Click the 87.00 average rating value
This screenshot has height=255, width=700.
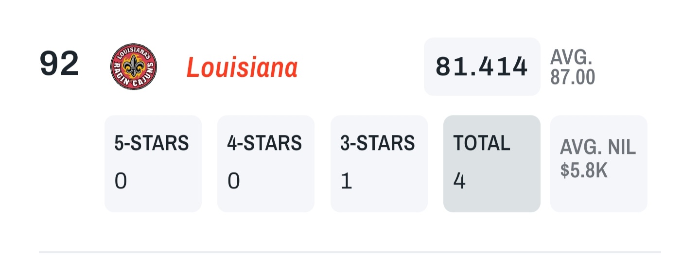pos(573,77)
